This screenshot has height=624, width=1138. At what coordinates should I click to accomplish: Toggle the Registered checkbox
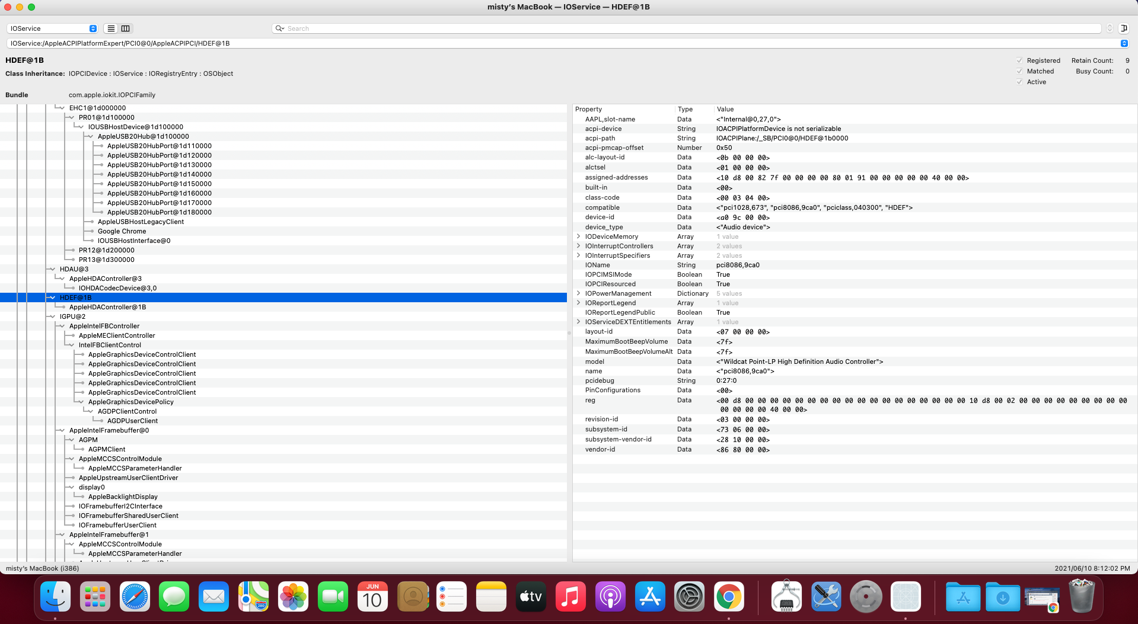click(x=1019, y=60)
